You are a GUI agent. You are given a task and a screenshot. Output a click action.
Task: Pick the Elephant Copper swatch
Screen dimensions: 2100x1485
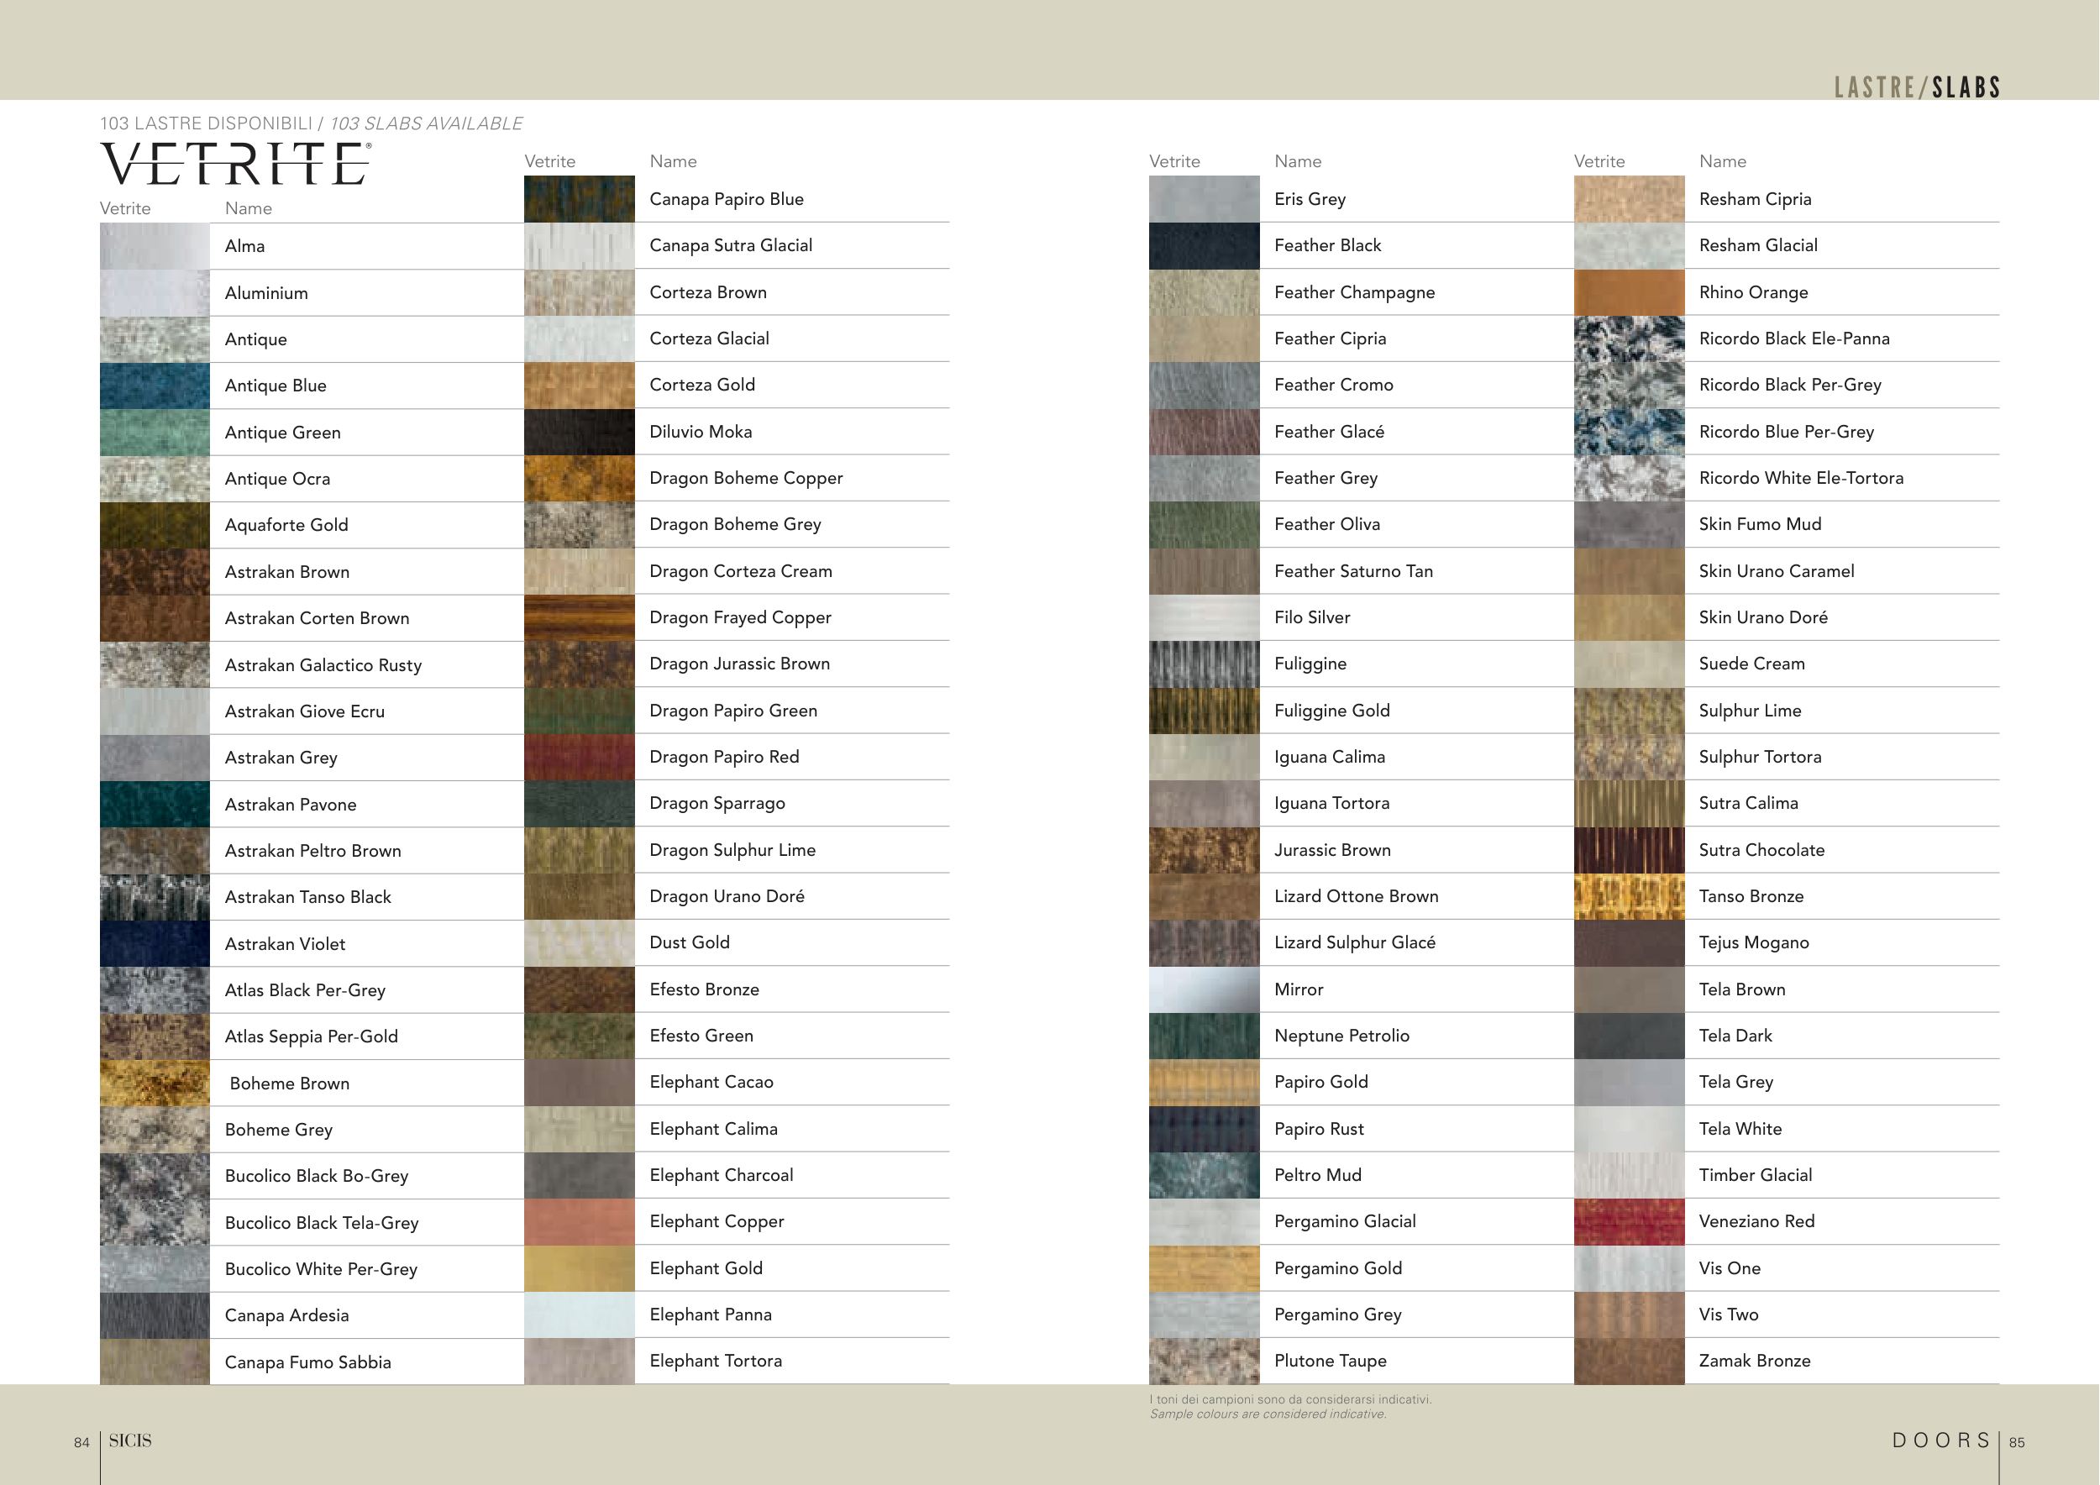point(579,1221)
